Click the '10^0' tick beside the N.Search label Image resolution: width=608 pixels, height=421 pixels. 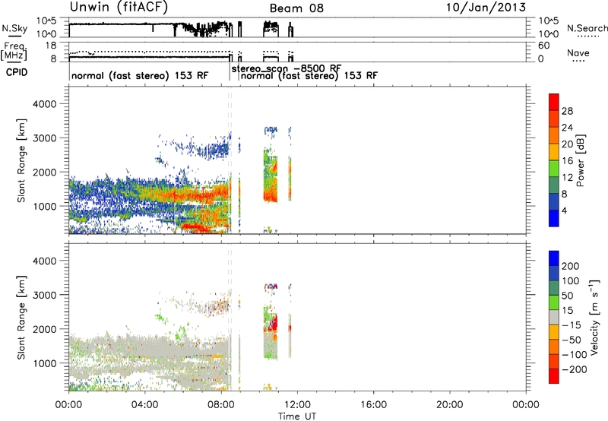[x=549, y=33]
